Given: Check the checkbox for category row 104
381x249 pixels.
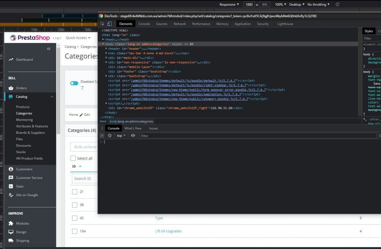Looking at the screenshot, I should [75, 231].
